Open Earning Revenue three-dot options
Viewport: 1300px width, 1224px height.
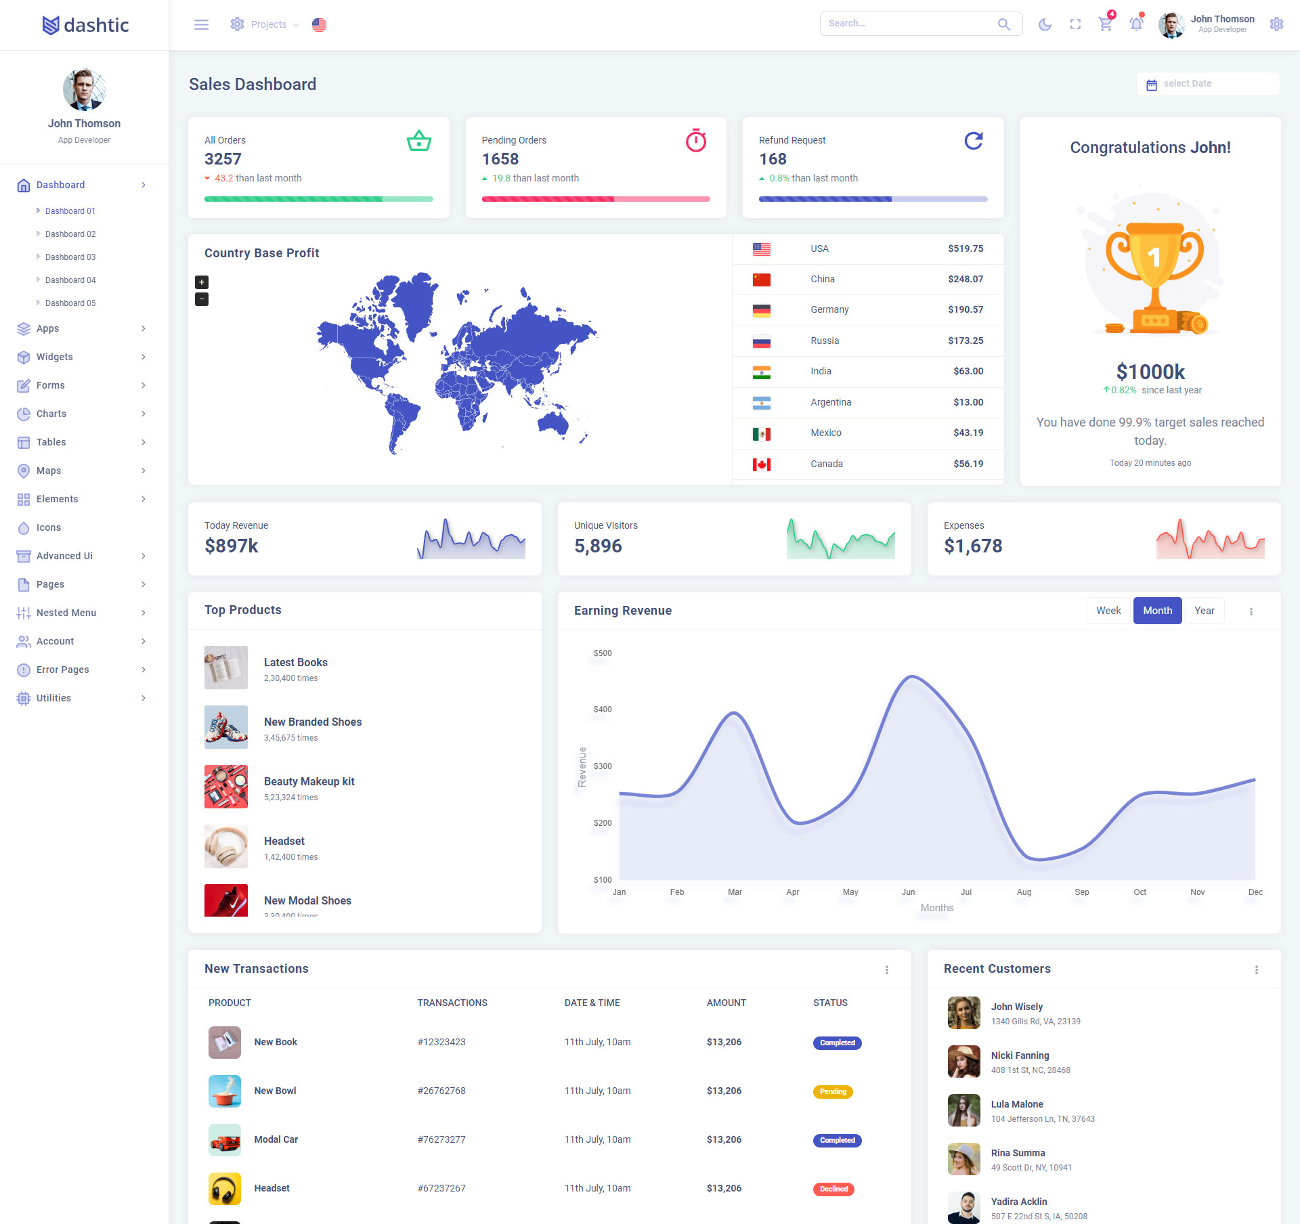(x=1251, y=611)
